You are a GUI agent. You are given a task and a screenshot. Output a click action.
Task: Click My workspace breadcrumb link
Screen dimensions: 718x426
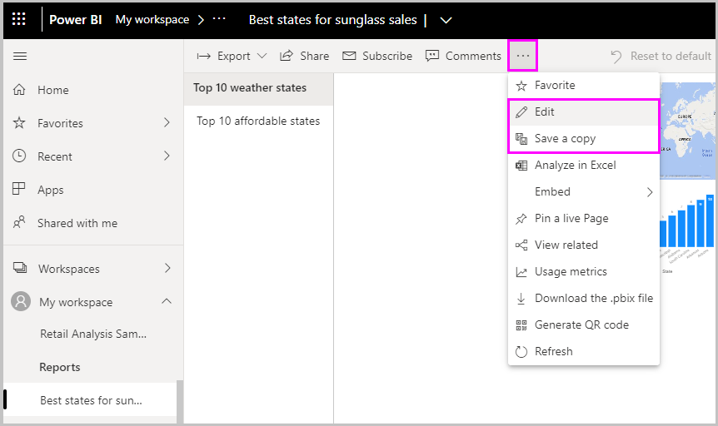point(152,20)
